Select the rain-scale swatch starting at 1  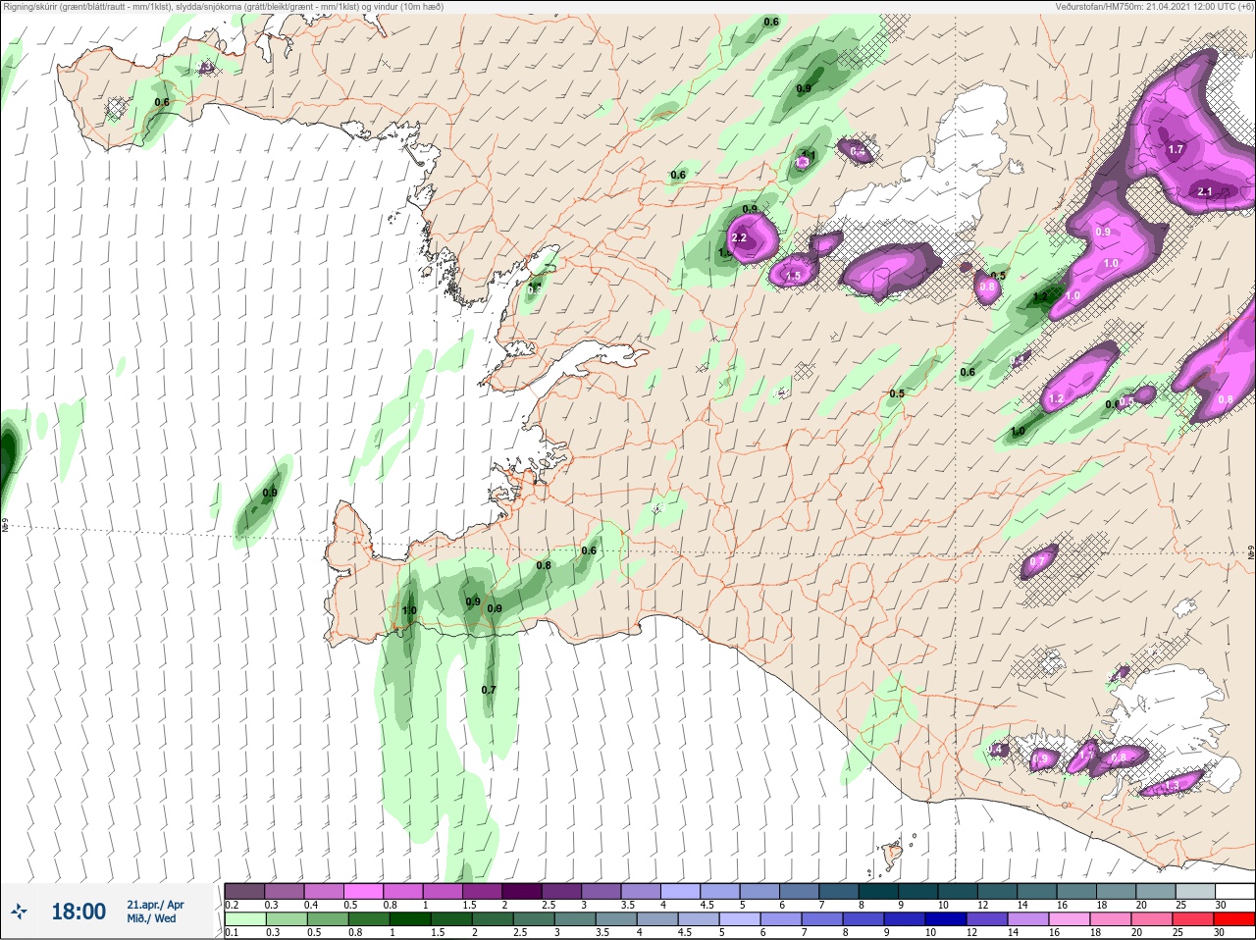410,919
